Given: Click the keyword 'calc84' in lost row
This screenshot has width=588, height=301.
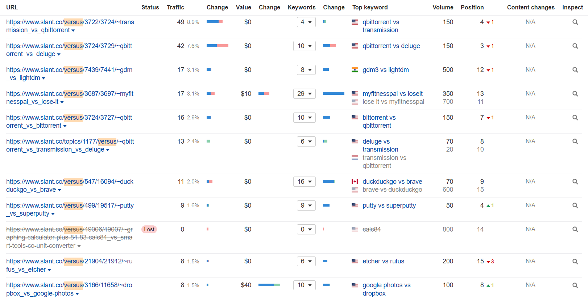Looking at the screenshot, I should click(x=372, y=229).
